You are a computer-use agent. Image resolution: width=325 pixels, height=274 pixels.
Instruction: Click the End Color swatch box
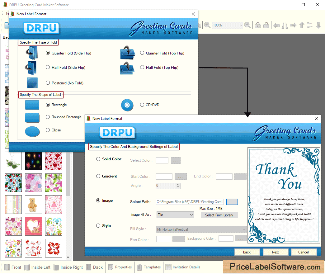(224, 177)
